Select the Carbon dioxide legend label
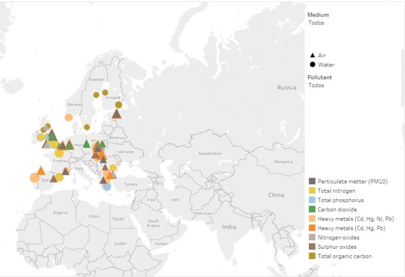This screenshot has height=277, width=405. pos(337,209)
